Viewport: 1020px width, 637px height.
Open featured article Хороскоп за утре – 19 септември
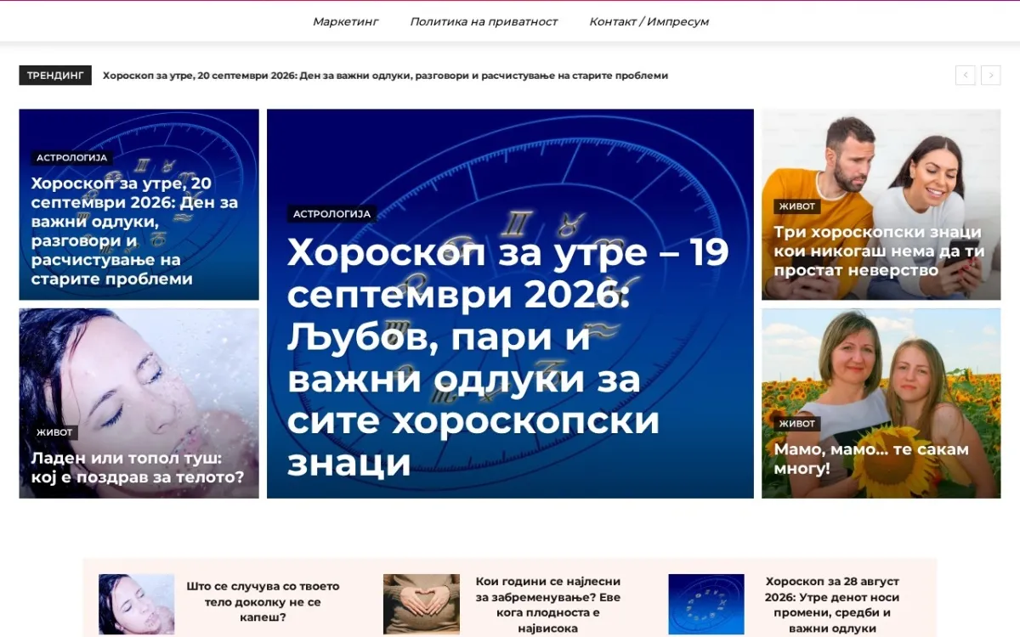508,358
